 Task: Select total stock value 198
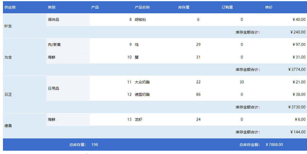(x=95, y=145)
